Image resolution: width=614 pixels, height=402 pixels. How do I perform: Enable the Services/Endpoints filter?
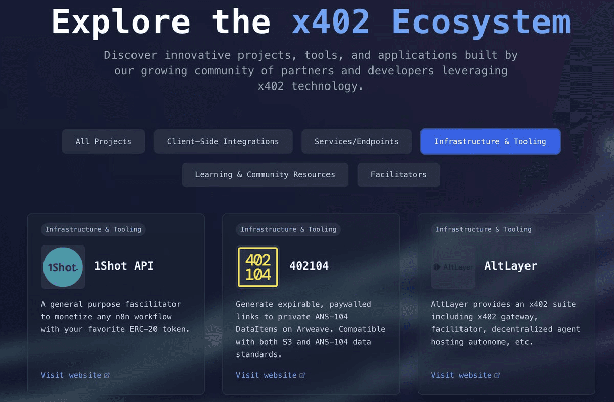[x=356, y=141]
